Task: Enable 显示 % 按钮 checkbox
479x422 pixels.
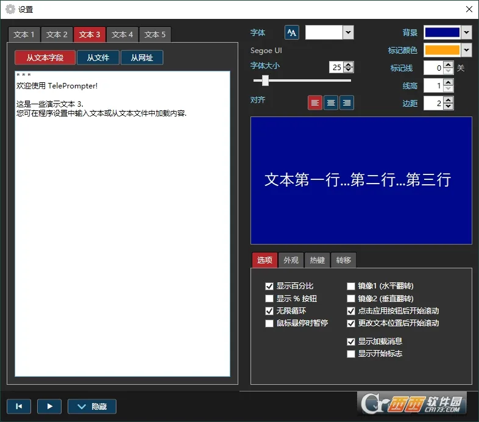Action: coord(269,298)
